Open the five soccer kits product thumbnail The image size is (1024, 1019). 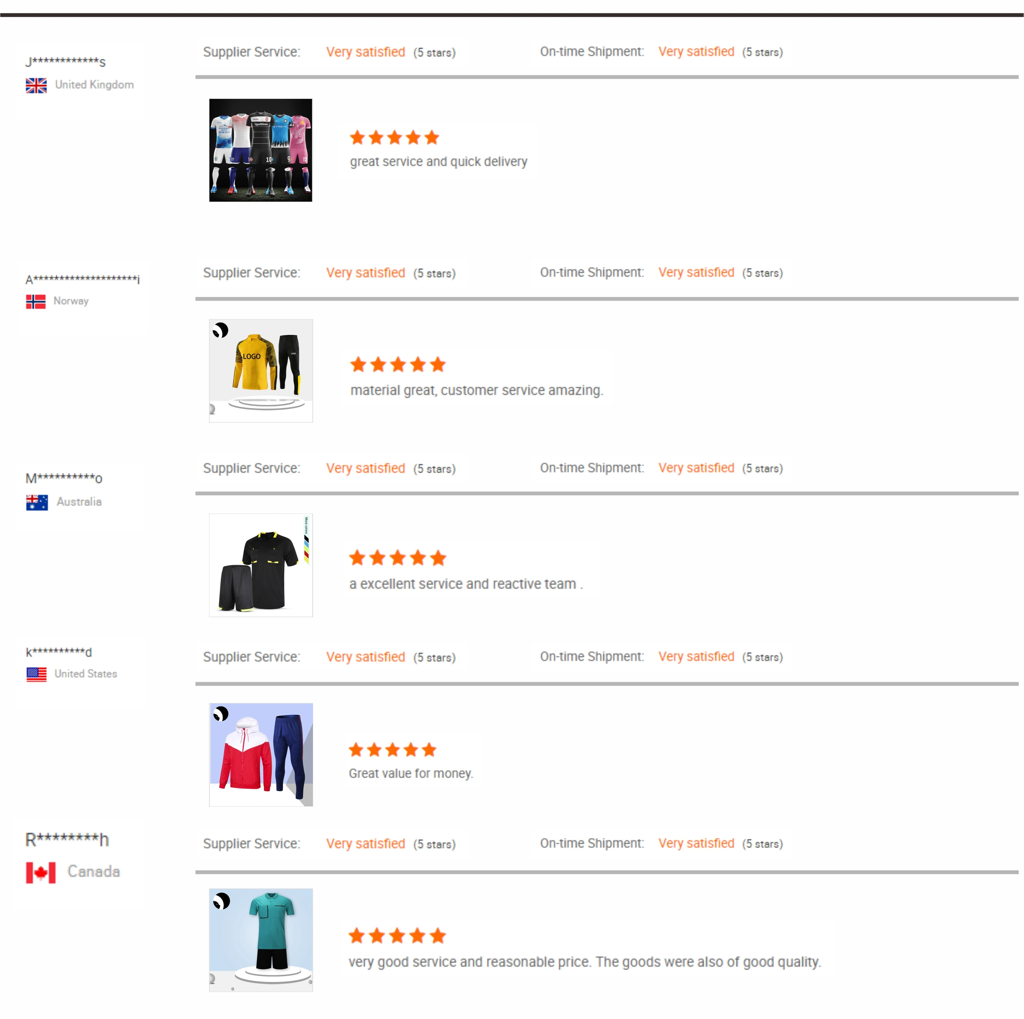coord(261,150)
